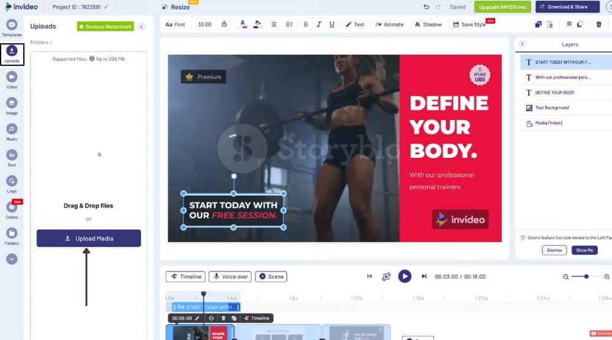Expand more sidebar options with down chevron
The width and height of the screenshot is (612, 340).
coord(12,259)
